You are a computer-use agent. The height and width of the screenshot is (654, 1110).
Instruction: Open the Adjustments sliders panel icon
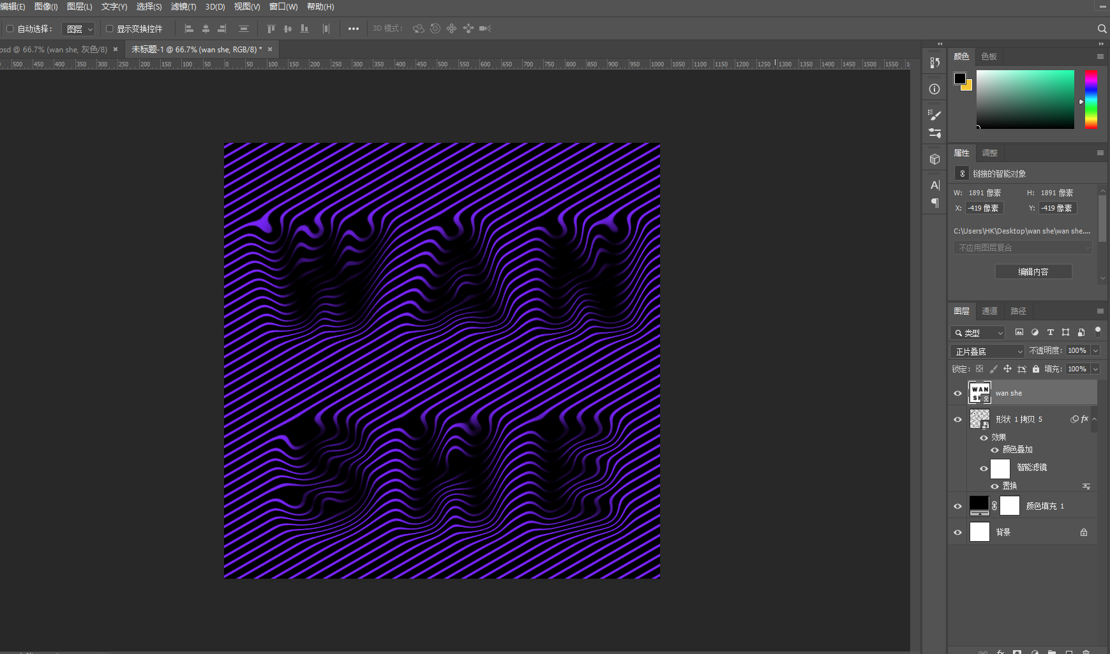[935, 133]
